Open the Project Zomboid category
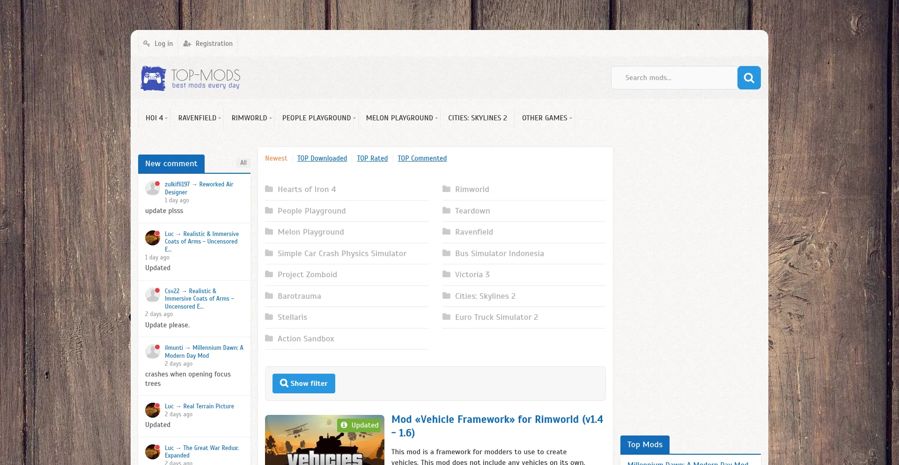 point(307,274)
